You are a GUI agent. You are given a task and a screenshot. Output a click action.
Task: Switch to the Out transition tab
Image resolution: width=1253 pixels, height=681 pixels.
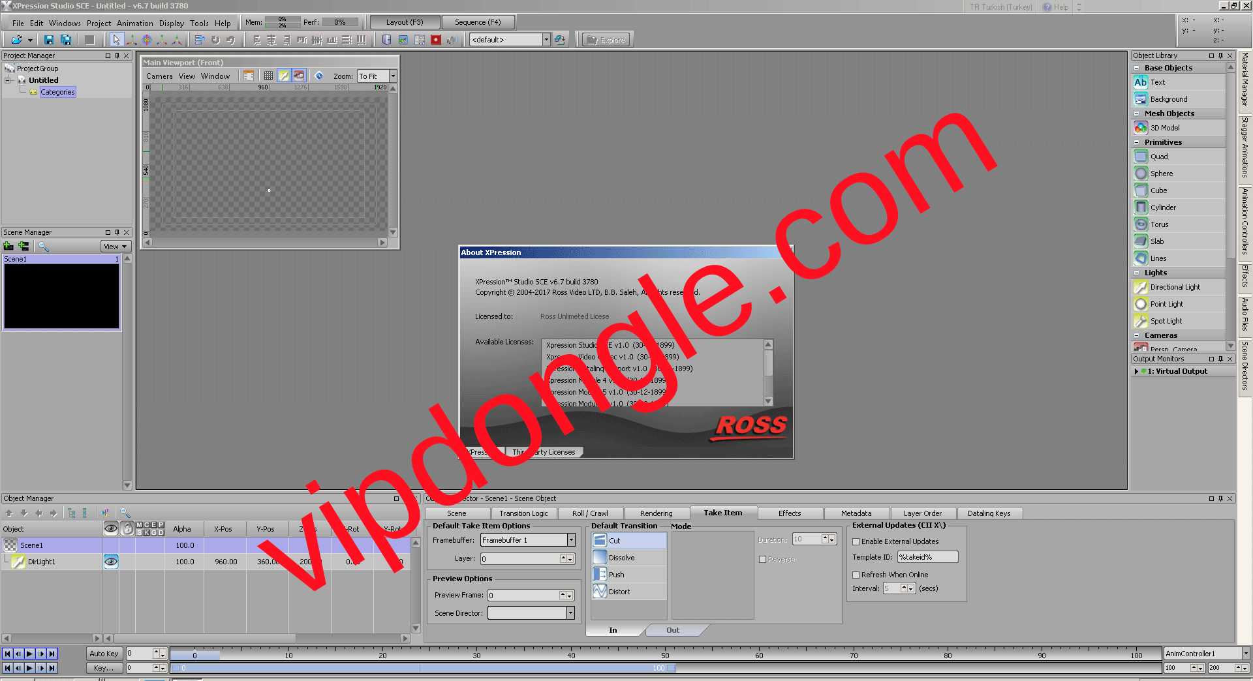coord(673,630)
